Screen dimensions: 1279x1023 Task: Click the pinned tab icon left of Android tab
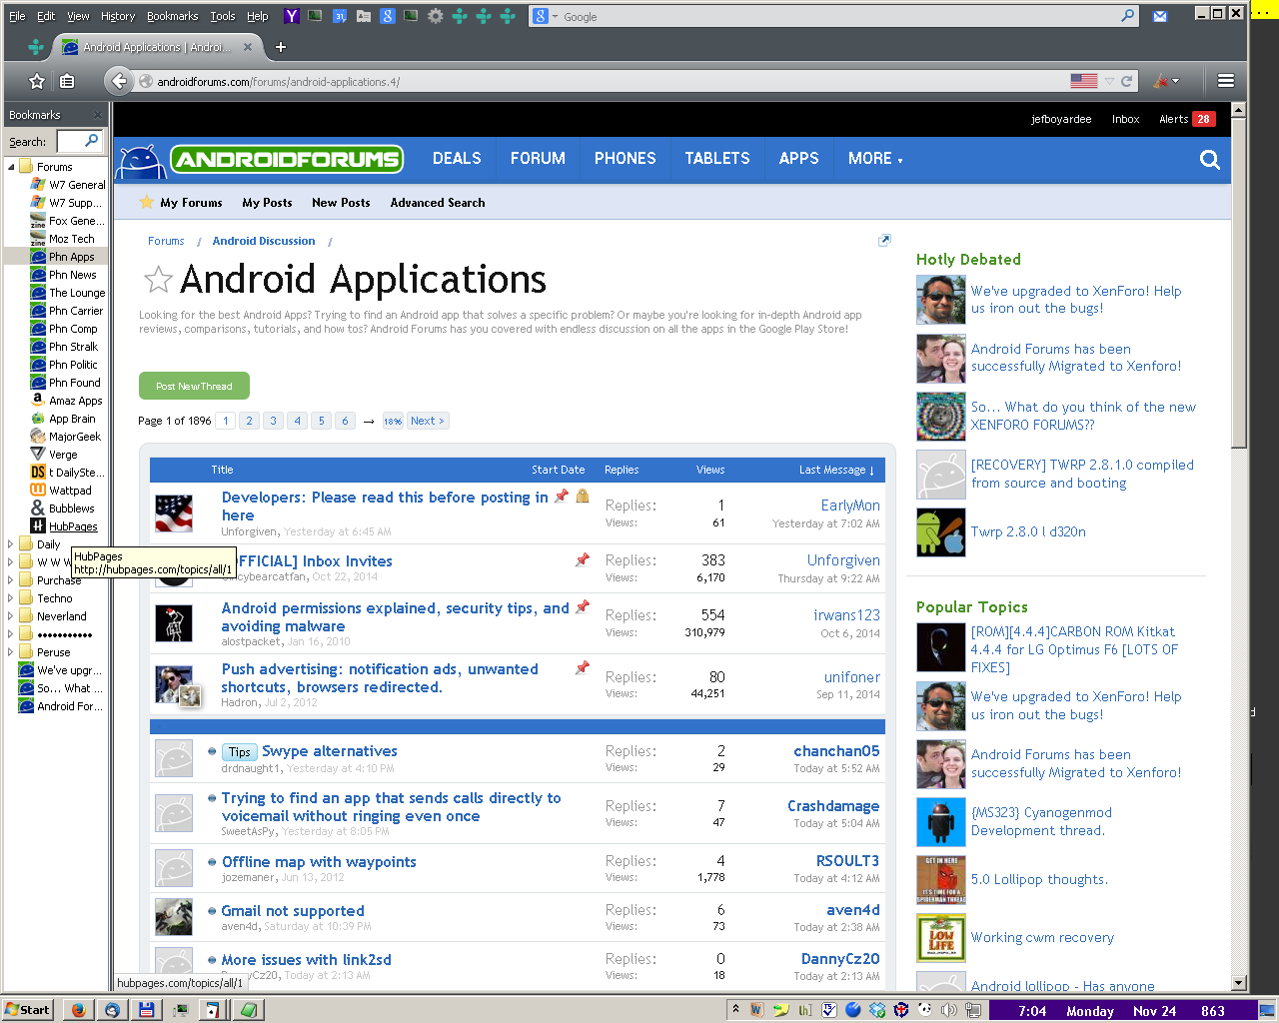pos(36,47)
